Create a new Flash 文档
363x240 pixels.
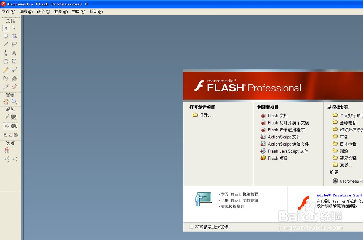pos(274,115)
